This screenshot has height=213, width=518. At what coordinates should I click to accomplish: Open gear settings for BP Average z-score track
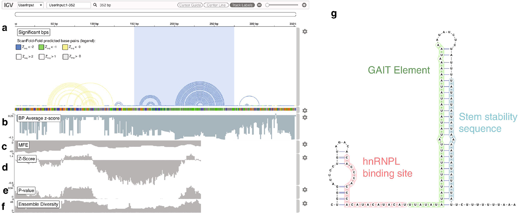coord(305,117)
